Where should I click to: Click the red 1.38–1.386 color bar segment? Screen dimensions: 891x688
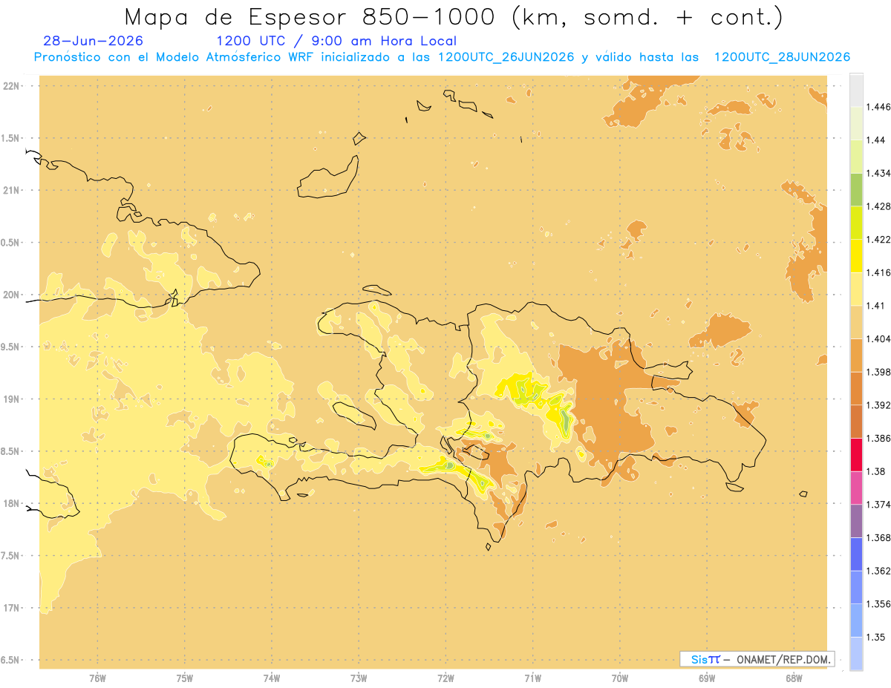(x=856, y=454)
